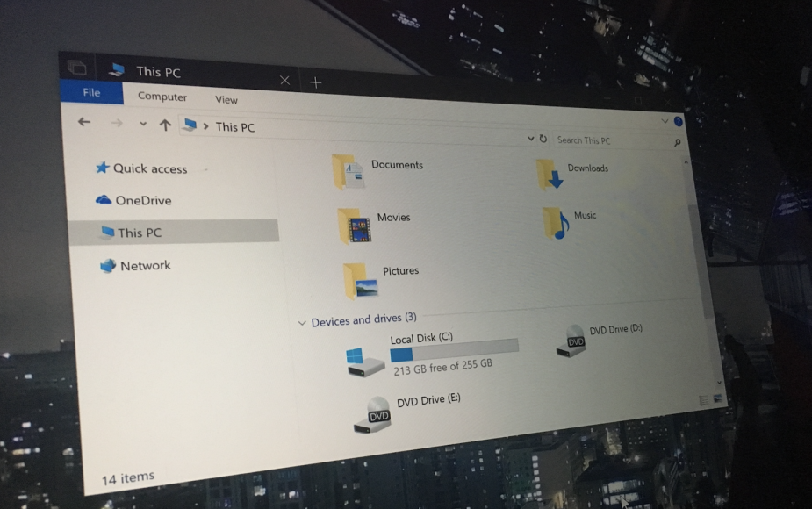Click the OneDrive cloud icon

pos(104,199)
